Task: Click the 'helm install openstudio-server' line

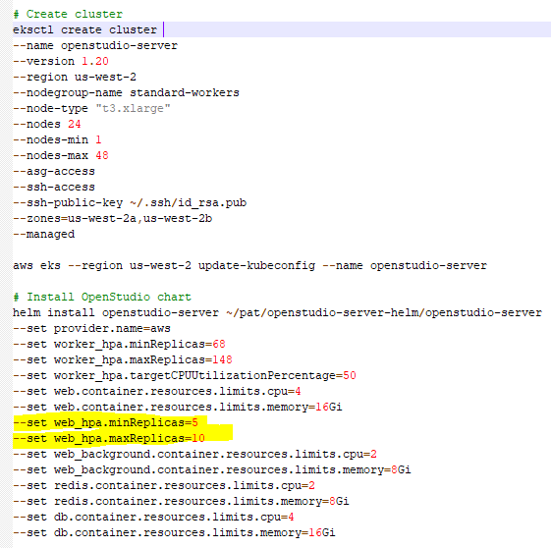Action: pos(277,312)
